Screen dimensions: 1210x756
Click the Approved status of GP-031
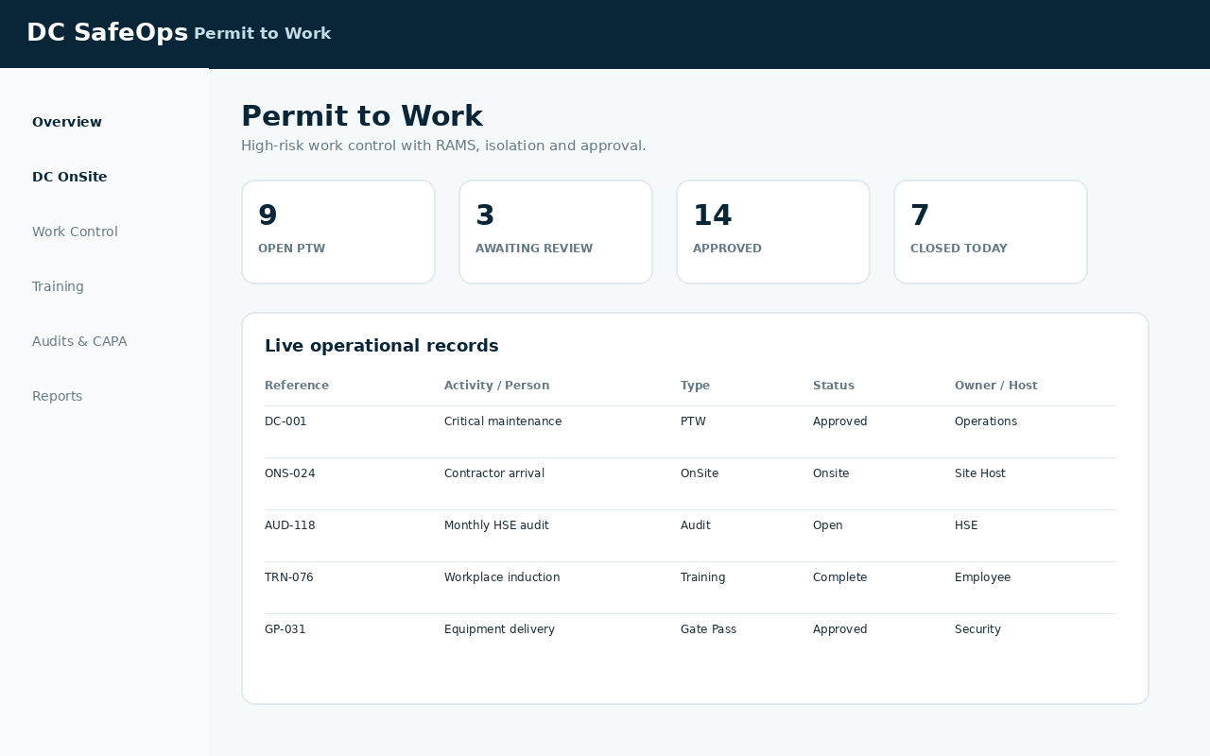pos(840,629)
